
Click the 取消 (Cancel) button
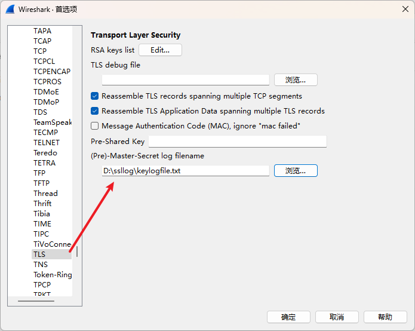(337, 317)
